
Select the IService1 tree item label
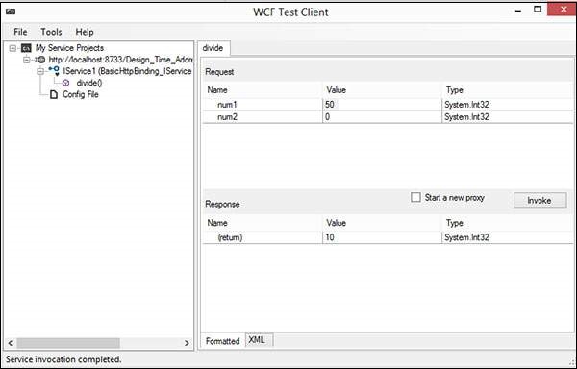click(x=127, y=71)
